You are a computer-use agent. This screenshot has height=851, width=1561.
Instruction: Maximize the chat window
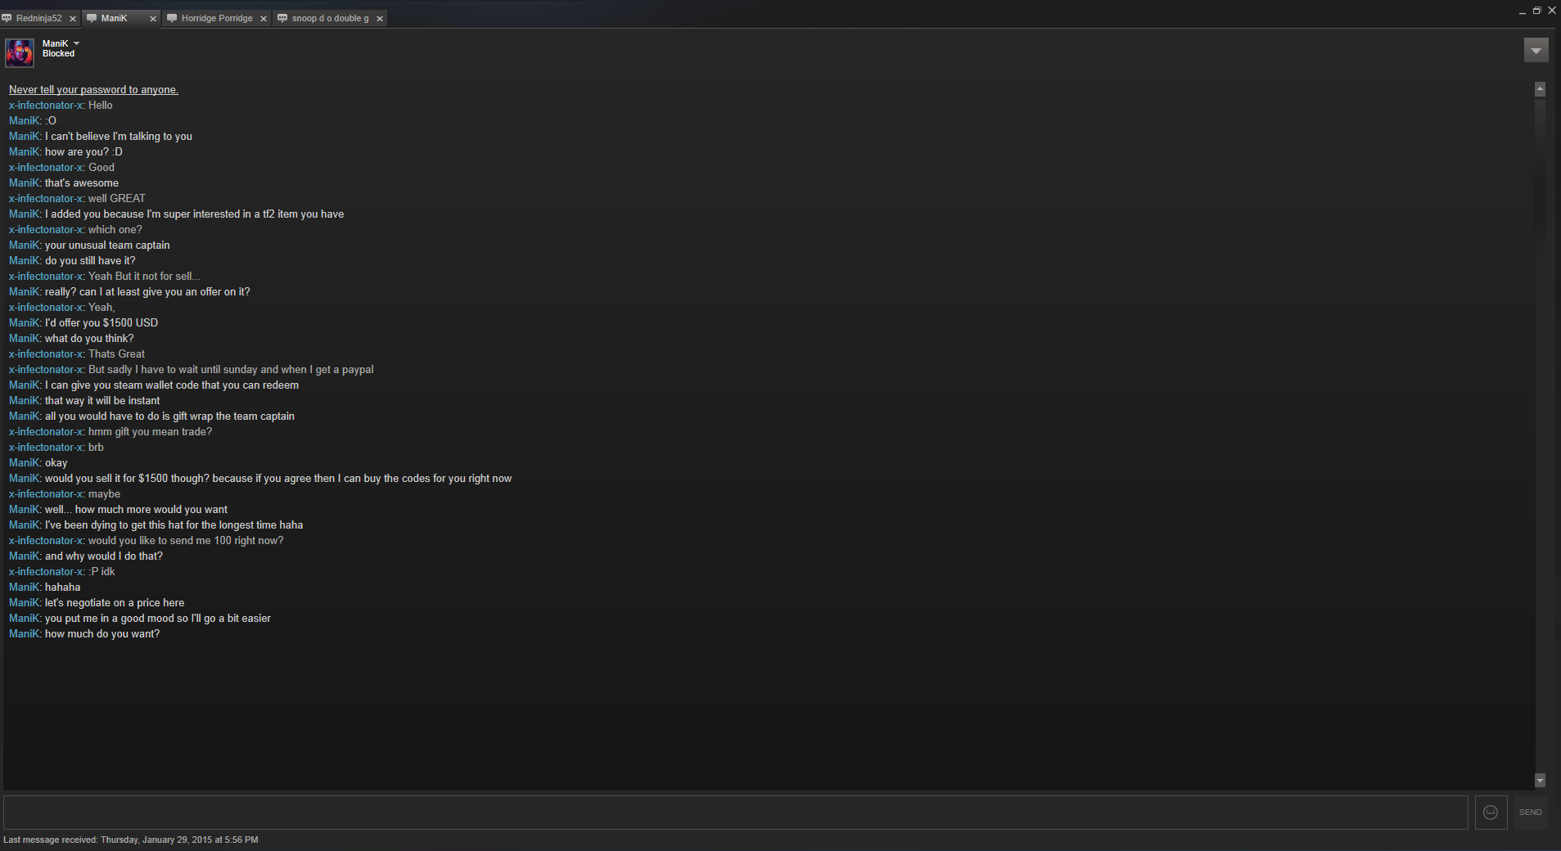(1536, 11)
